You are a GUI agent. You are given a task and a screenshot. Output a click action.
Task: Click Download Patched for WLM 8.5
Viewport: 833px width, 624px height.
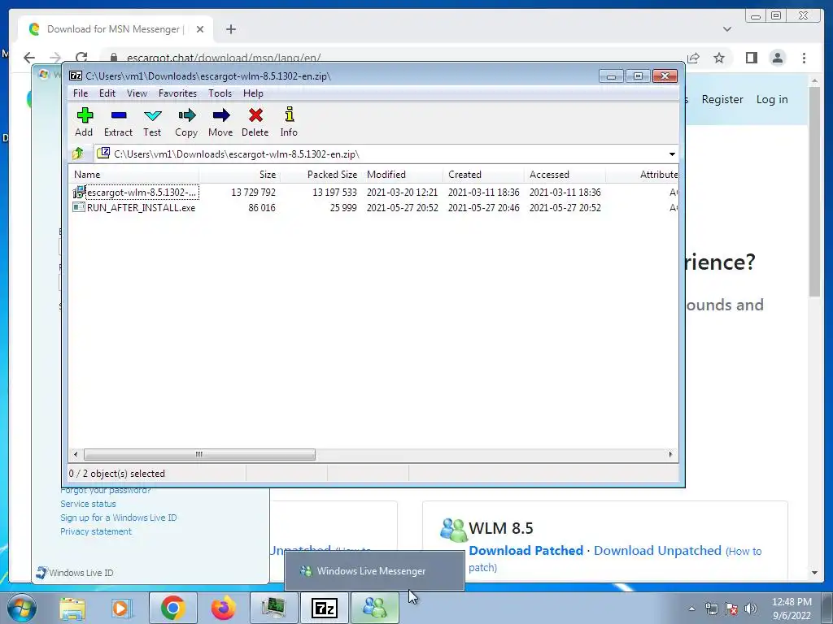point(526,551)
